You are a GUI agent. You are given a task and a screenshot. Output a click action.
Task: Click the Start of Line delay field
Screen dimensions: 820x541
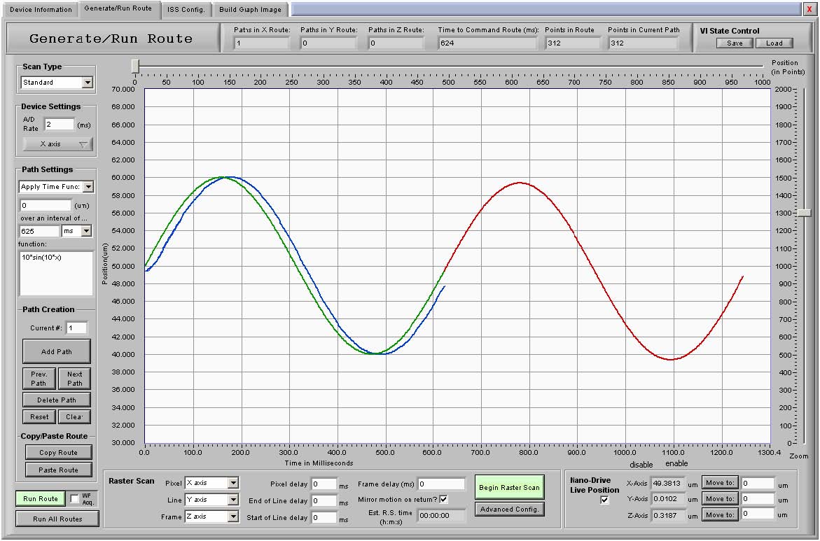tap(324, 518)
